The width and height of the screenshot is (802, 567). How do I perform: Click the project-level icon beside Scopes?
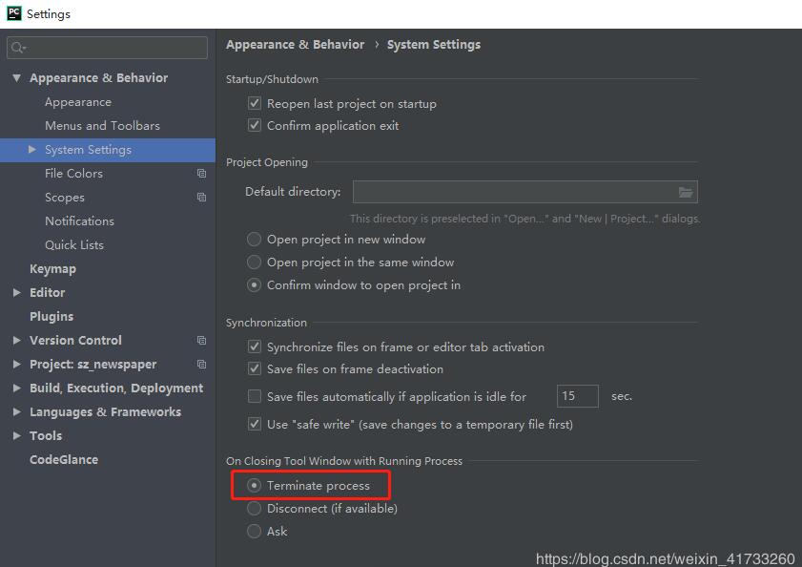click(x=201, y=198)
